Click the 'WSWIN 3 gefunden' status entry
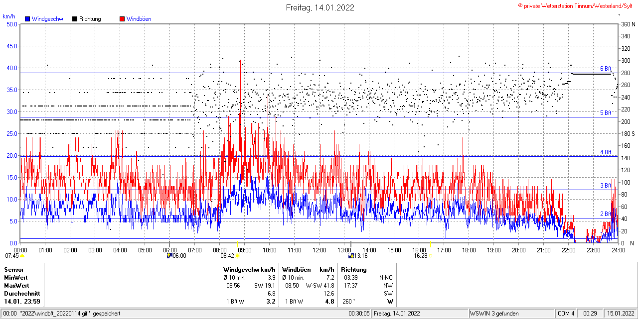The image size is (638, 319). click(494, 314)
